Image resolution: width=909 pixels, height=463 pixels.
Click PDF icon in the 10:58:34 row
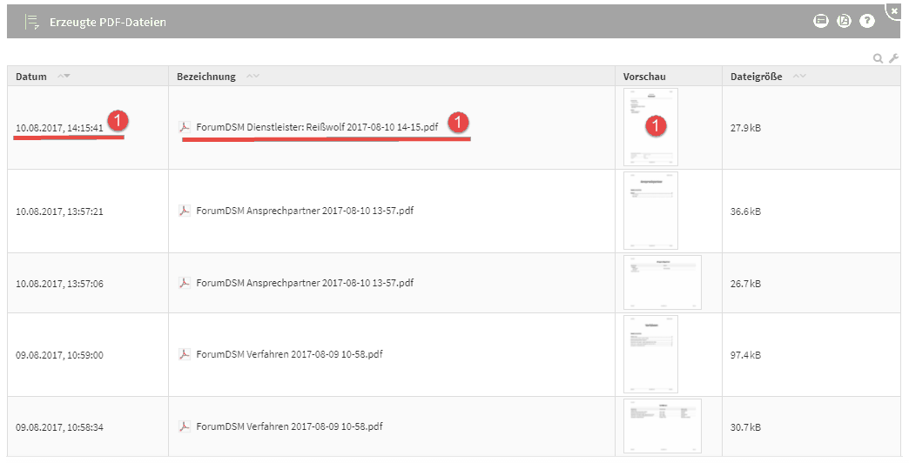pyautogui.click(x=185, y=426)
